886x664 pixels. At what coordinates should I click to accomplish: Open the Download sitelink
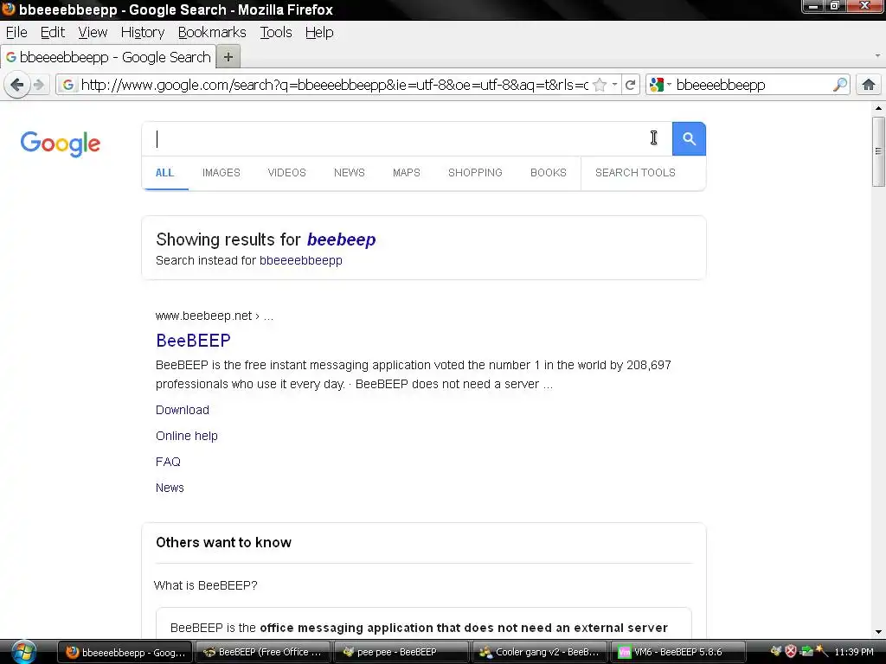[183, 410]
